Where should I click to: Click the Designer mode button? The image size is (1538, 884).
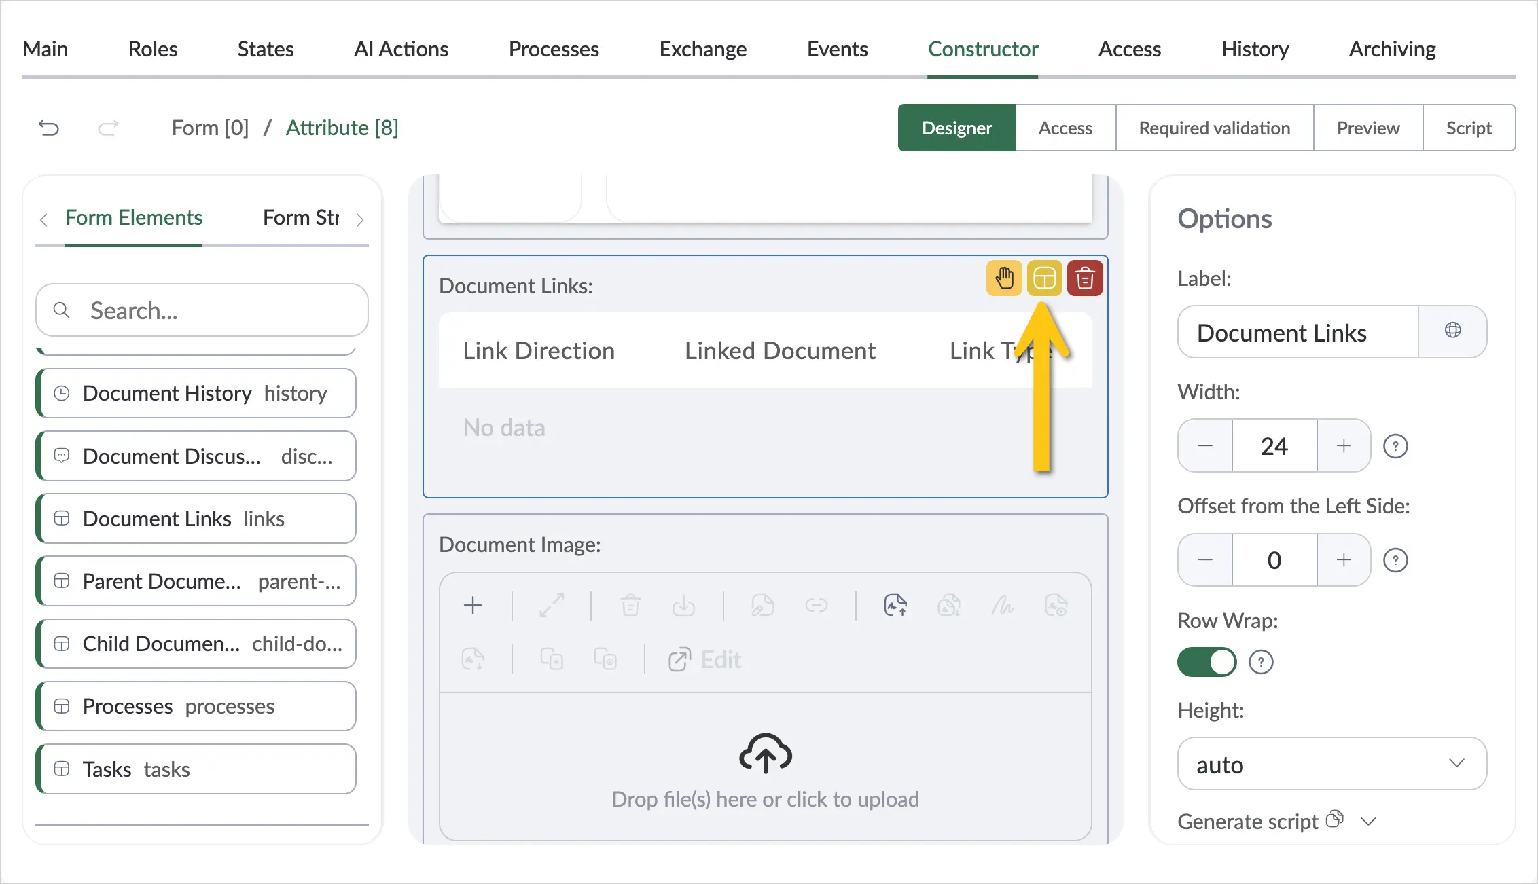click(957, 128)
